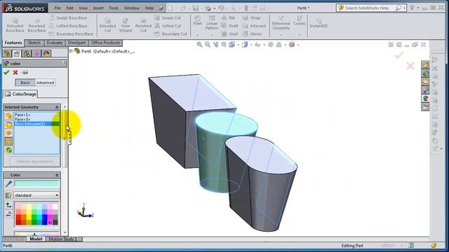
Task: Open the search options dropdown arrow
Action: coord(405,8)
